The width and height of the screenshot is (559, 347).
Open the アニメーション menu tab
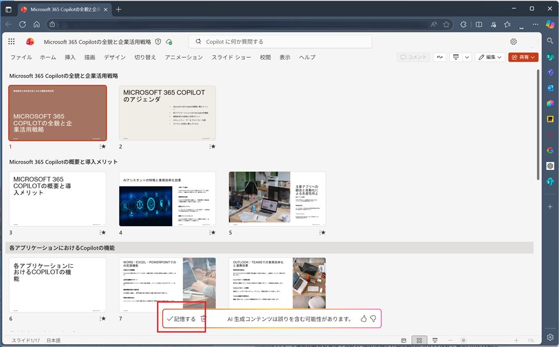(x=184, y=58)
